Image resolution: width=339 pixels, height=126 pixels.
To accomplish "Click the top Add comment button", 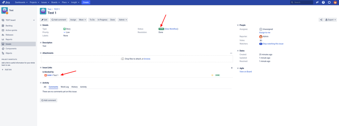I will tap(59, 20).
